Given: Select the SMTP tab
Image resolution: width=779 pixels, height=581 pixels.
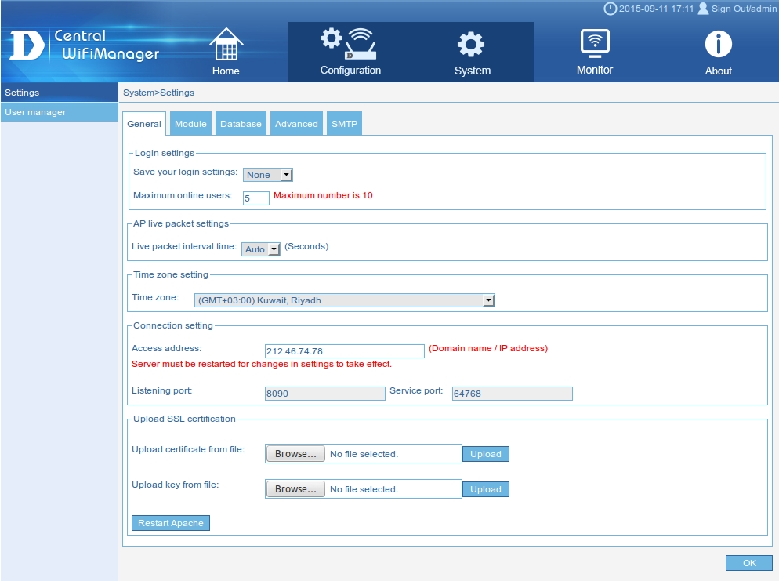Looking at the screenshot, I should tap(344, 124).
